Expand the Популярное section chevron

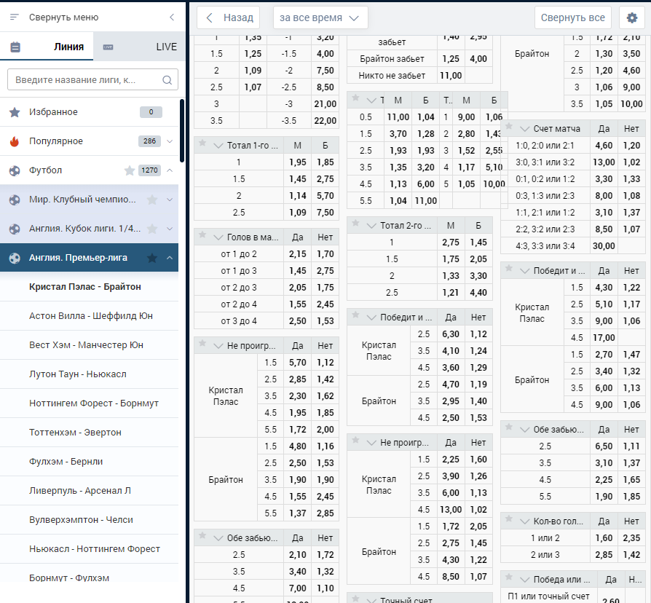pyautogui.click(x=170, y=141)
